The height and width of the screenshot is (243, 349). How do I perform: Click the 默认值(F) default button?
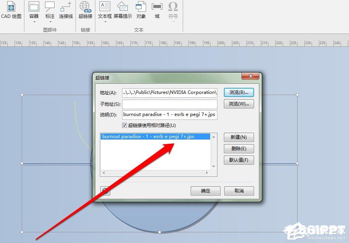click(239, 160)
